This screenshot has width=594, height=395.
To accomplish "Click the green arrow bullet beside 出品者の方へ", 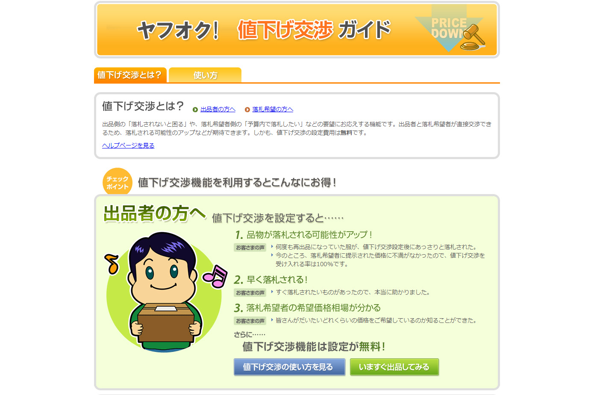I will tap(195, 110).
